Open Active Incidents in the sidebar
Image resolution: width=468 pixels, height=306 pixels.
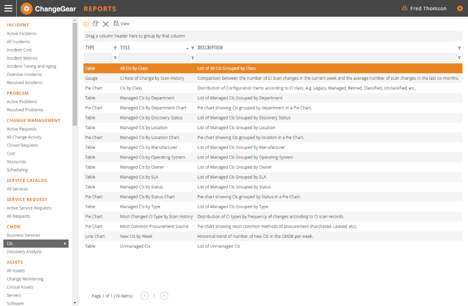click(22, 34)
